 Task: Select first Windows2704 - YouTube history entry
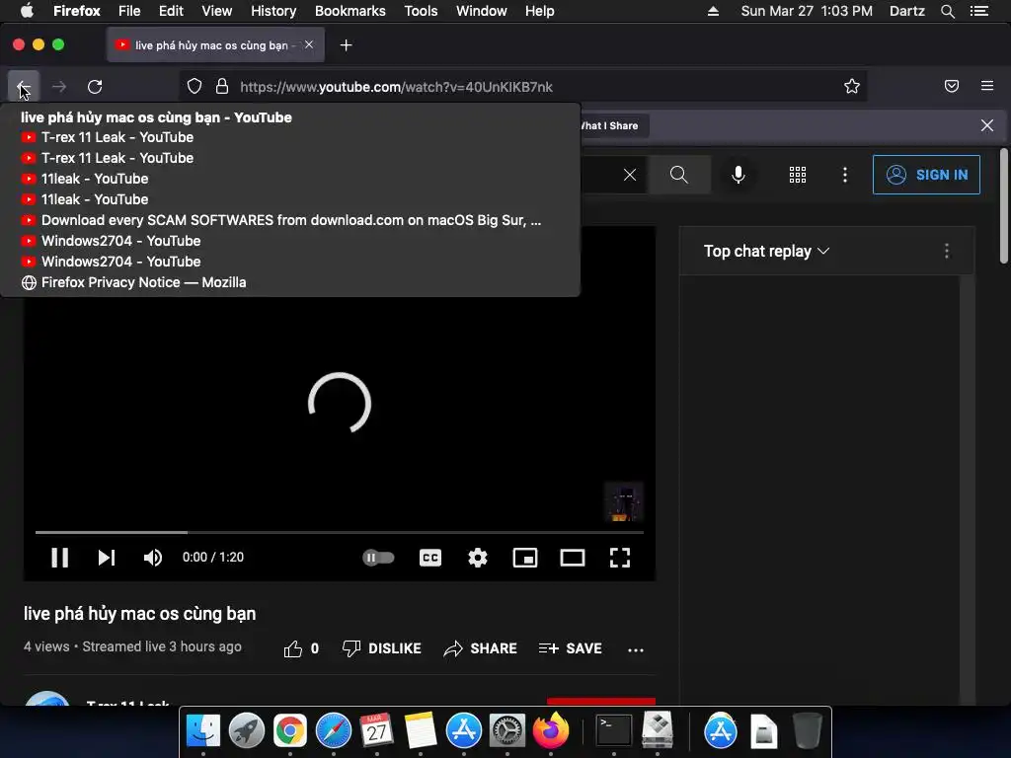coord(290,241)
